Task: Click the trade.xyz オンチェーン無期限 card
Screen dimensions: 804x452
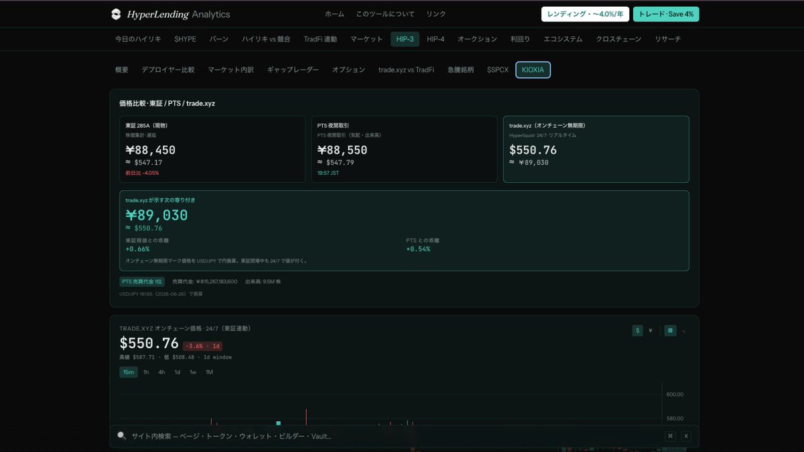Action: pyautogui.click(x=596, y=149)
